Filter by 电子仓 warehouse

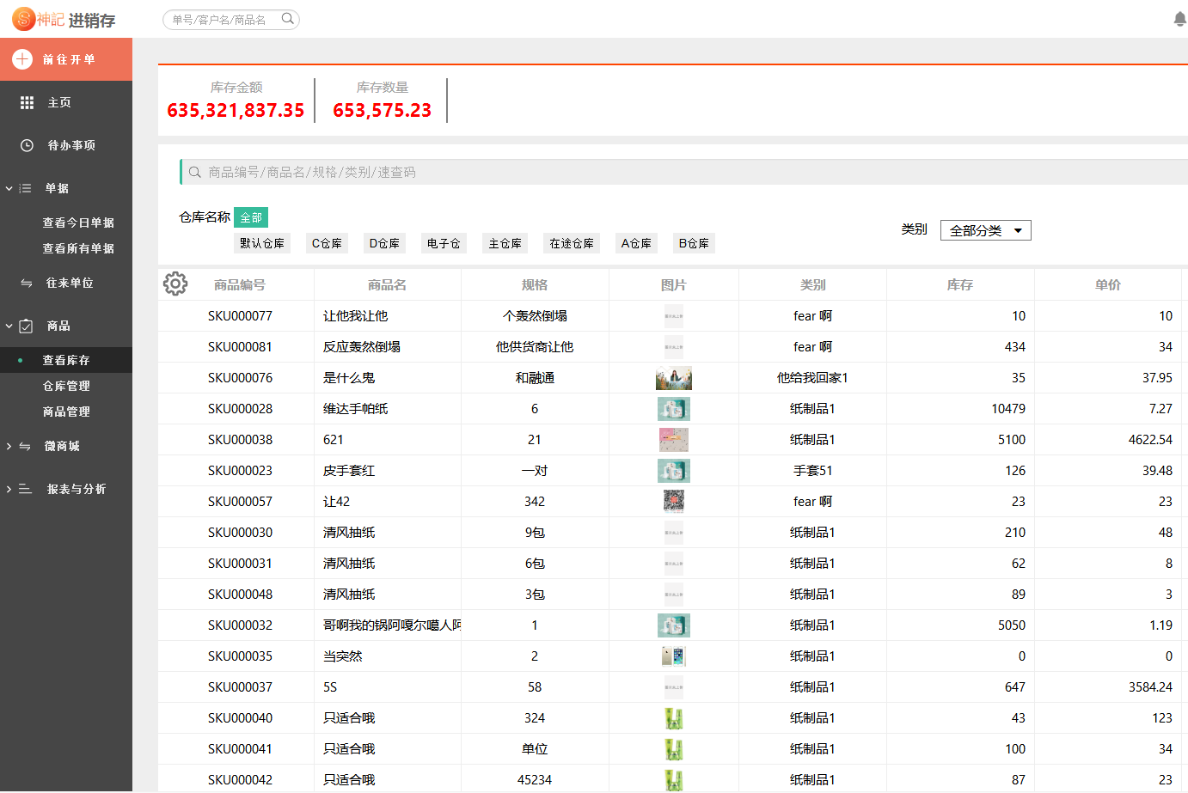444,243
